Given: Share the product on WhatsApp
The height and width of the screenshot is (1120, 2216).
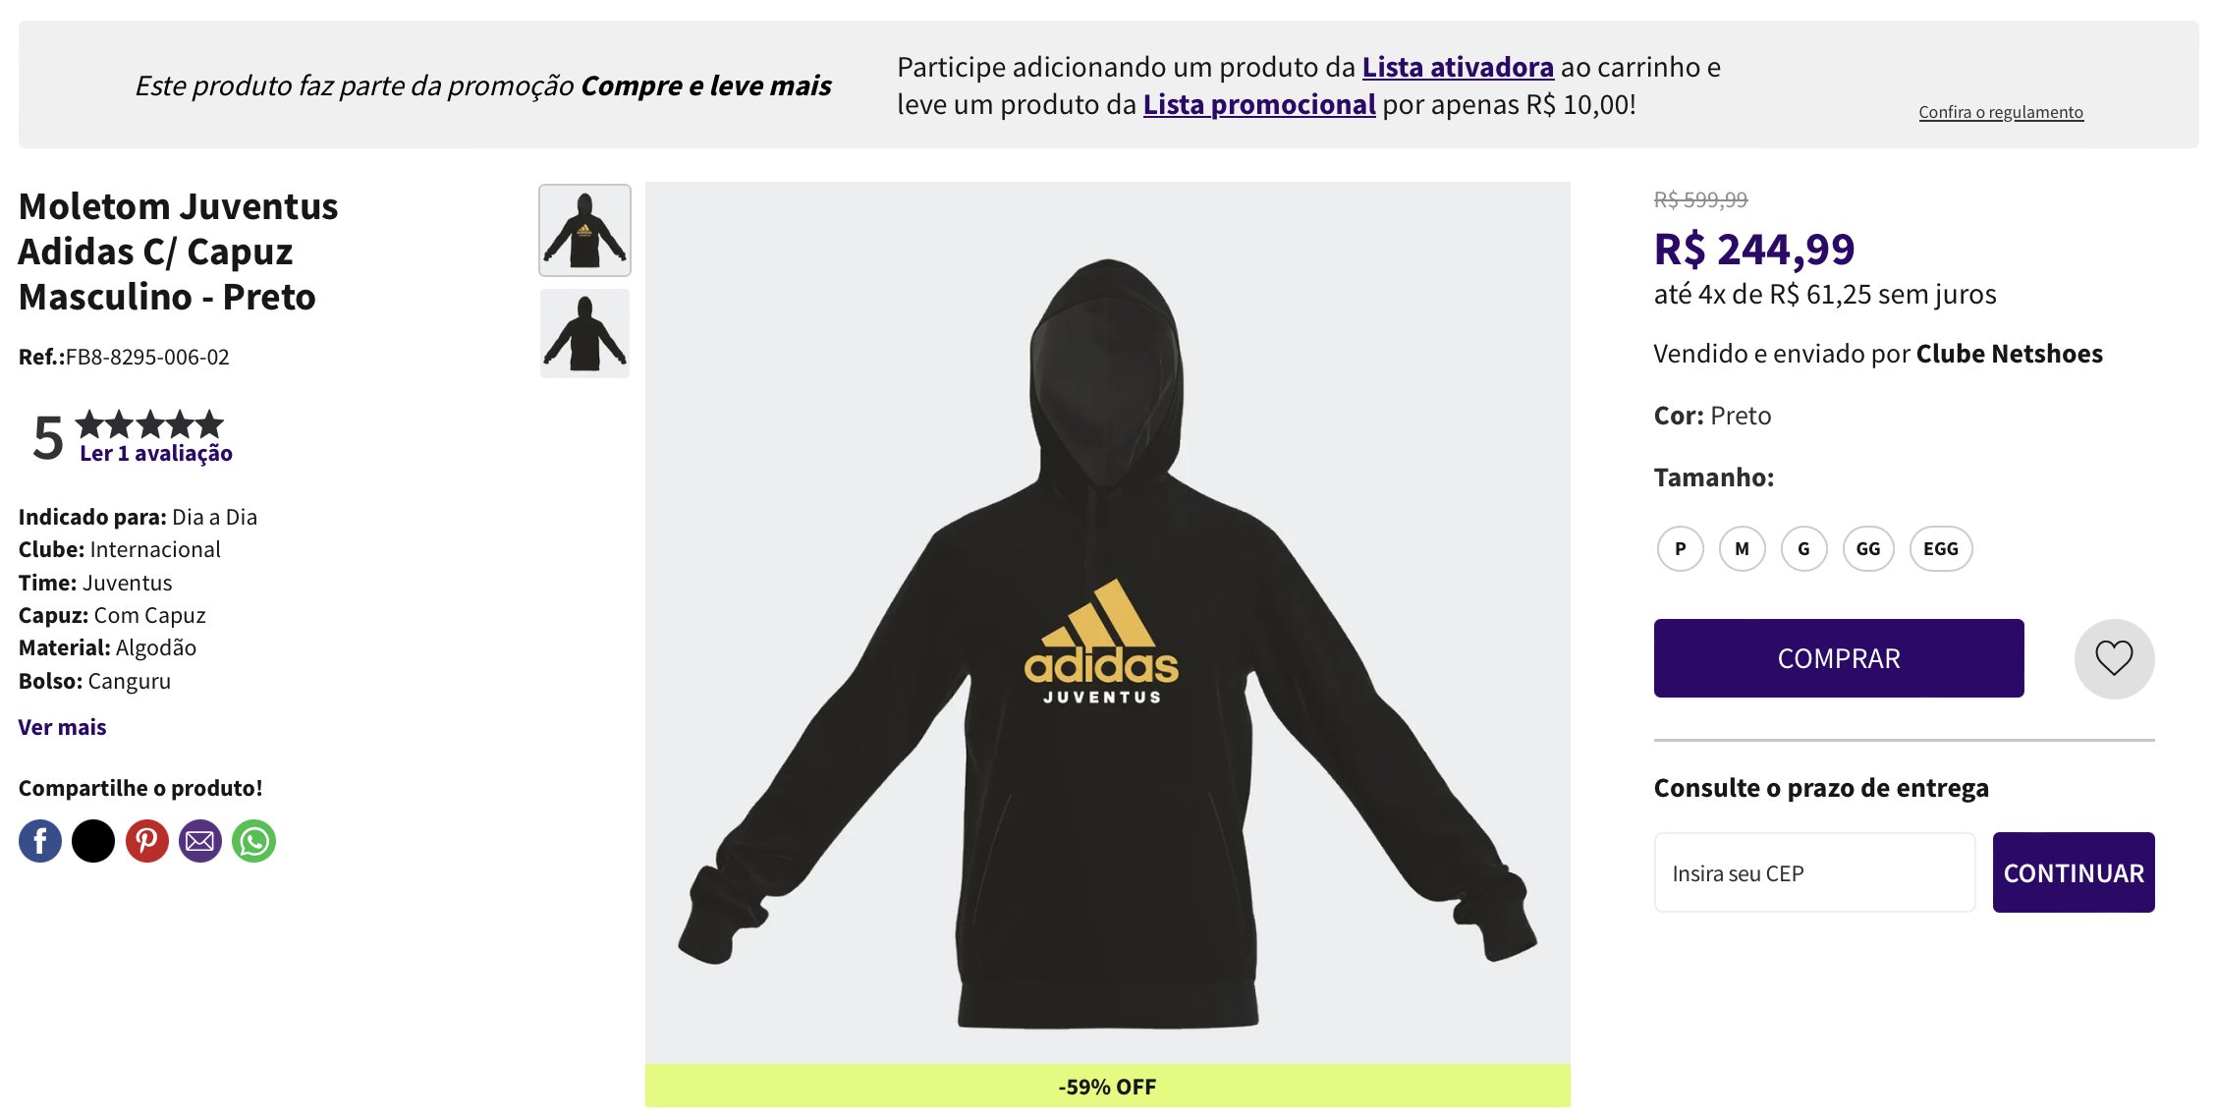Looking at the screenshot, I should pyautogui.click(x=254, y=841).
